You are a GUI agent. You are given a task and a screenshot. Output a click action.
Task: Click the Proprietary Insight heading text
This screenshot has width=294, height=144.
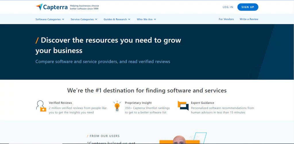[138, 103]
